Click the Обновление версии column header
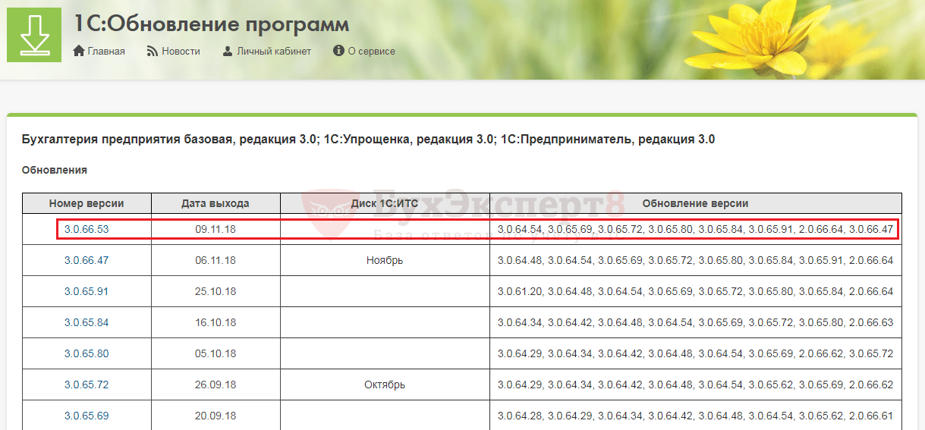This screenshot has height=430, width=925. [x=695, y=203]
